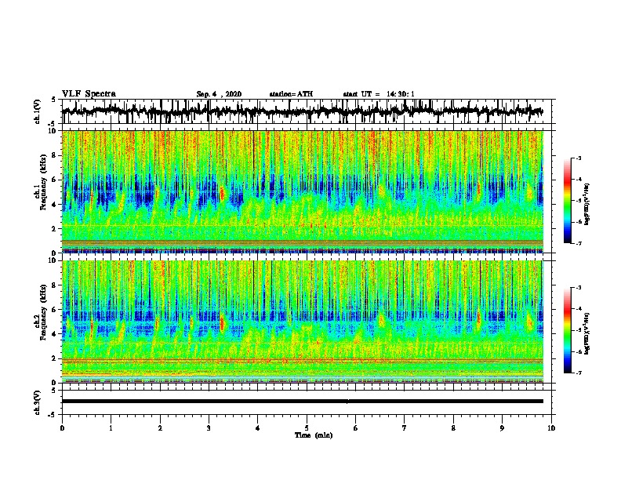Click time-axis tick label '7'
621x480 pixels.
pyautogui.click(x=405, y=428)
